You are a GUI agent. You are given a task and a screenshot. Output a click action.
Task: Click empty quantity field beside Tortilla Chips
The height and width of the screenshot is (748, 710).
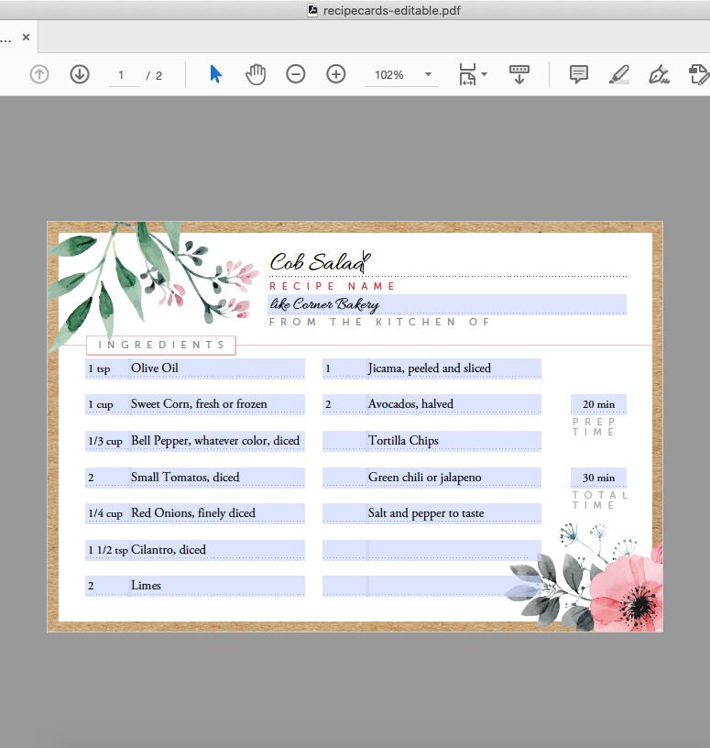pos(344,441)
